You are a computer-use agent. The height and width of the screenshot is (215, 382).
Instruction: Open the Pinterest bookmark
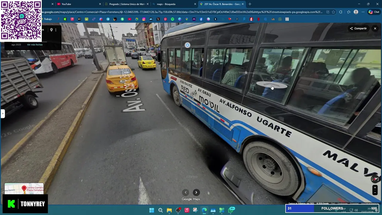point(165,19)
